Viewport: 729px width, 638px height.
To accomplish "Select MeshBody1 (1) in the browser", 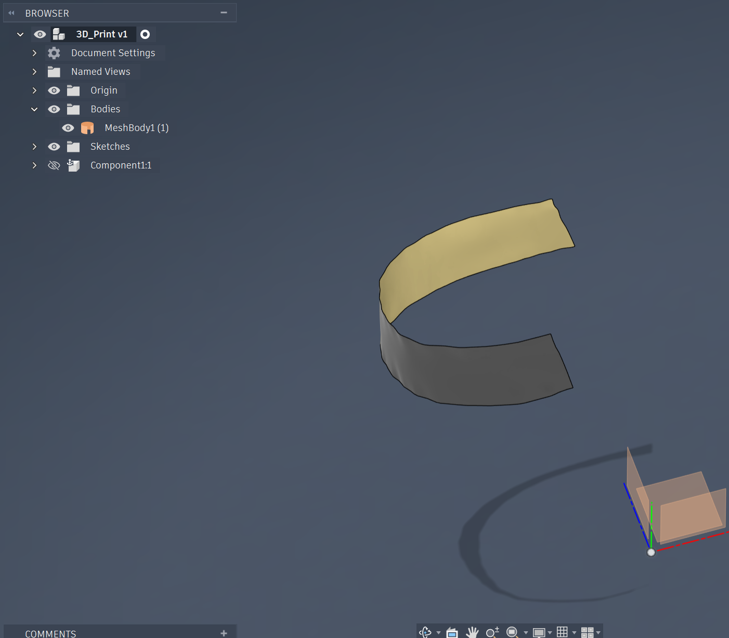I will coord(137,128).
